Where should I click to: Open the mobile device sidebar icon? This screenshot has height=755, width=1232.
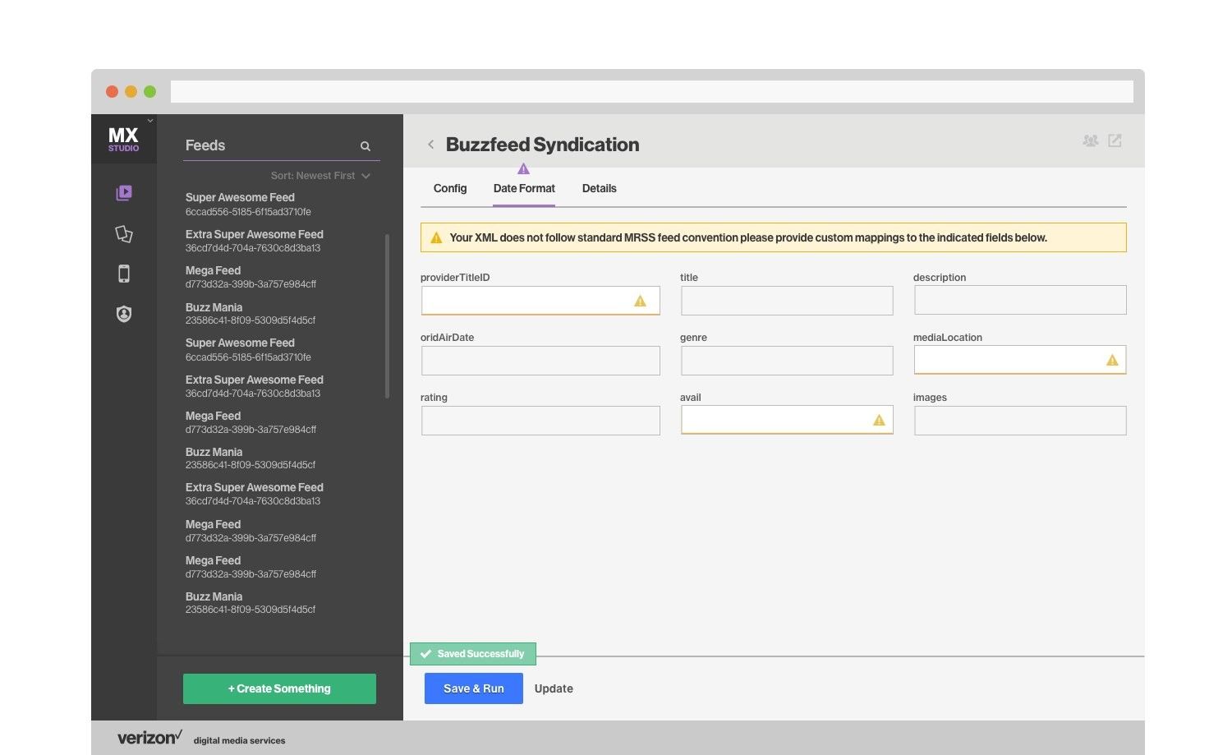pos(124,274)
